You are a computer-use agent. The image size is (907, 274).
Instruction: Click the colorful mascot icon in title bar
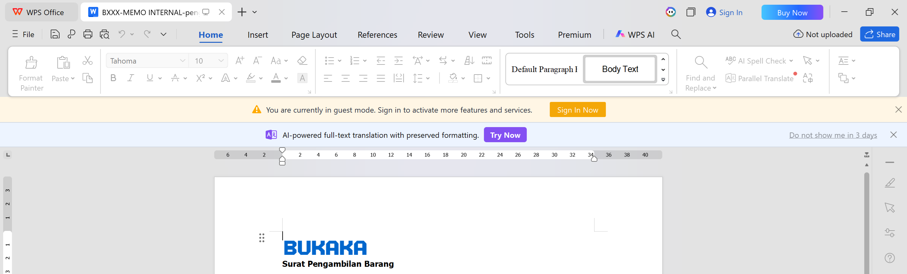tap(670, 12)
